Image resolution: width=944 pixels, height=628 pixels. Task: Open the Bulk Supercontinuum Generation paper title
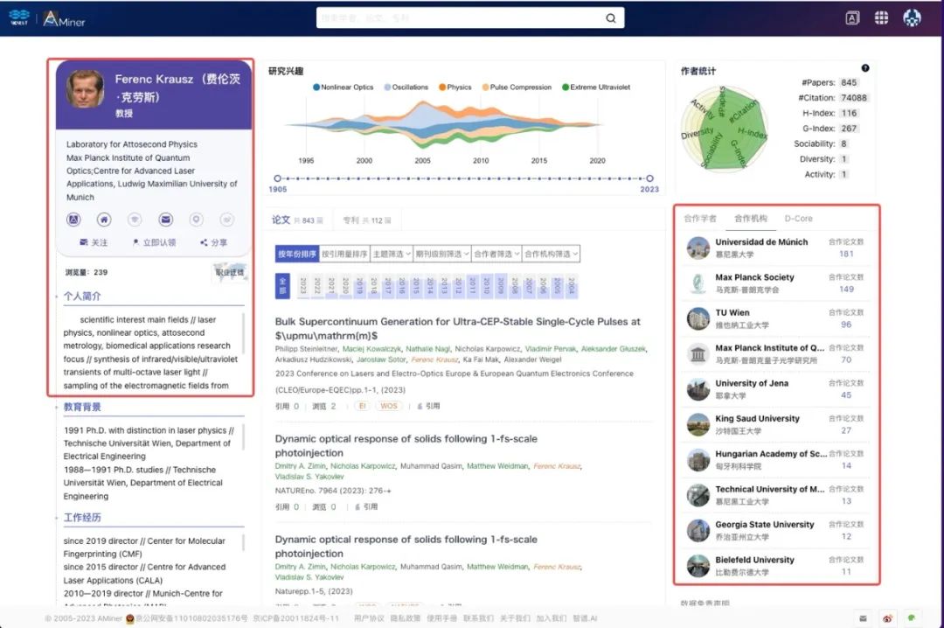point(457,329)
